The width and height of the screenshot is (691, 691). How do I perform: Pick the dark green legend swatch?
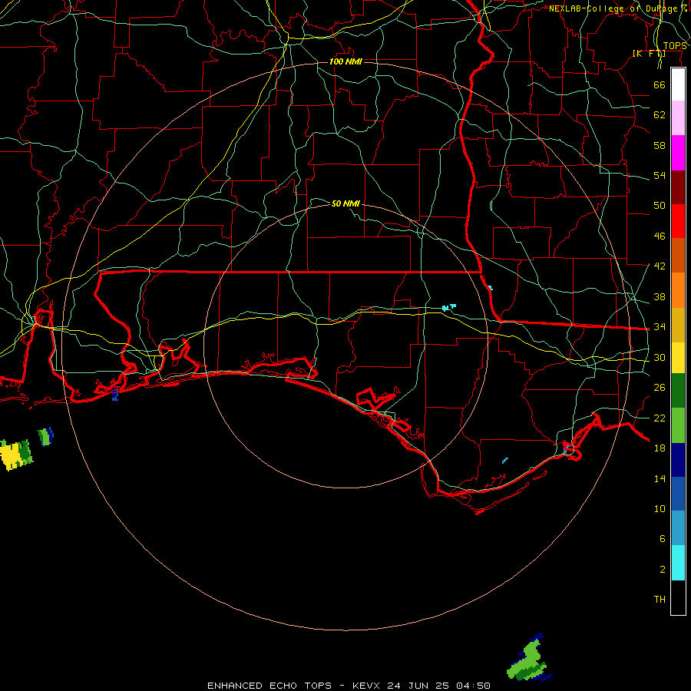[x=678, y=391]
